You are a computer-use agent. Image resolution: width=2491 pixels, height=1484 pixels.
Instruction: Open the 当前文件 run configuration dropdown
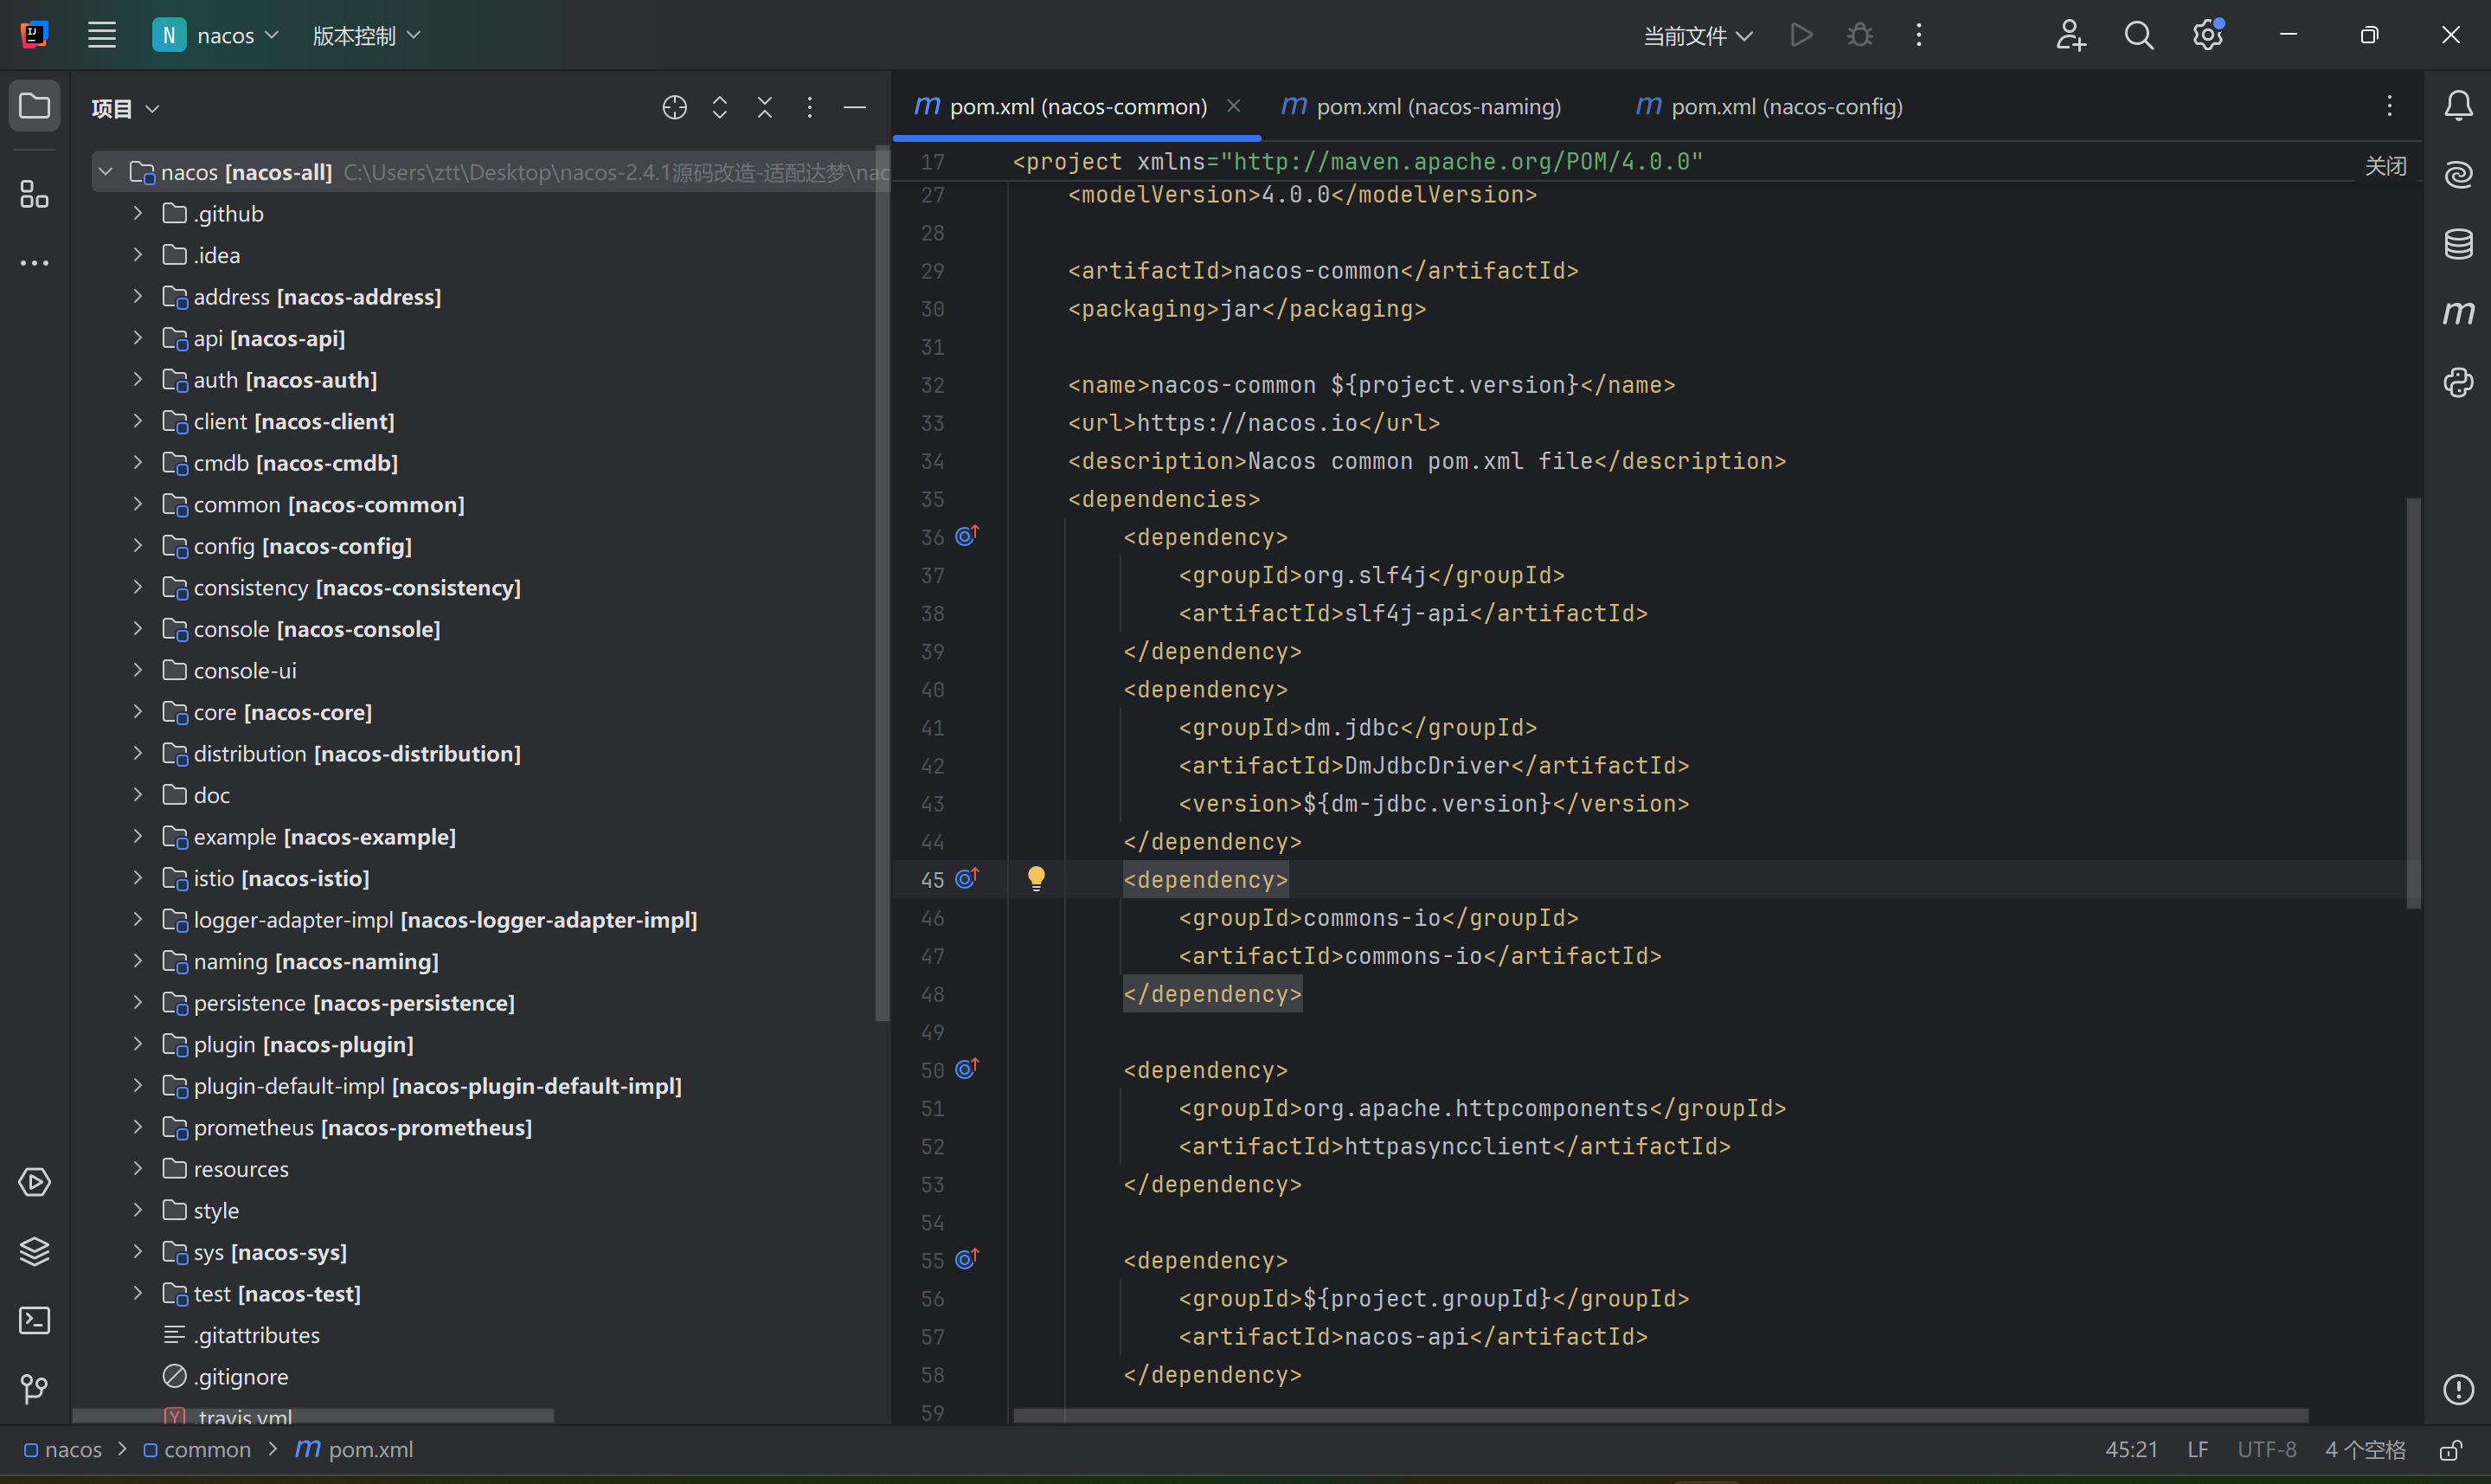coord(1698,36)
